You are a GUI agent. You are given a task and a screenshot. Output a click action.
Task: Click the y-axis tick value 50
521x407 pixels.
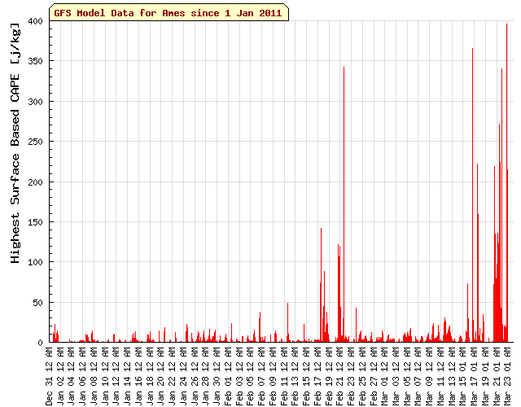point(38,303)
